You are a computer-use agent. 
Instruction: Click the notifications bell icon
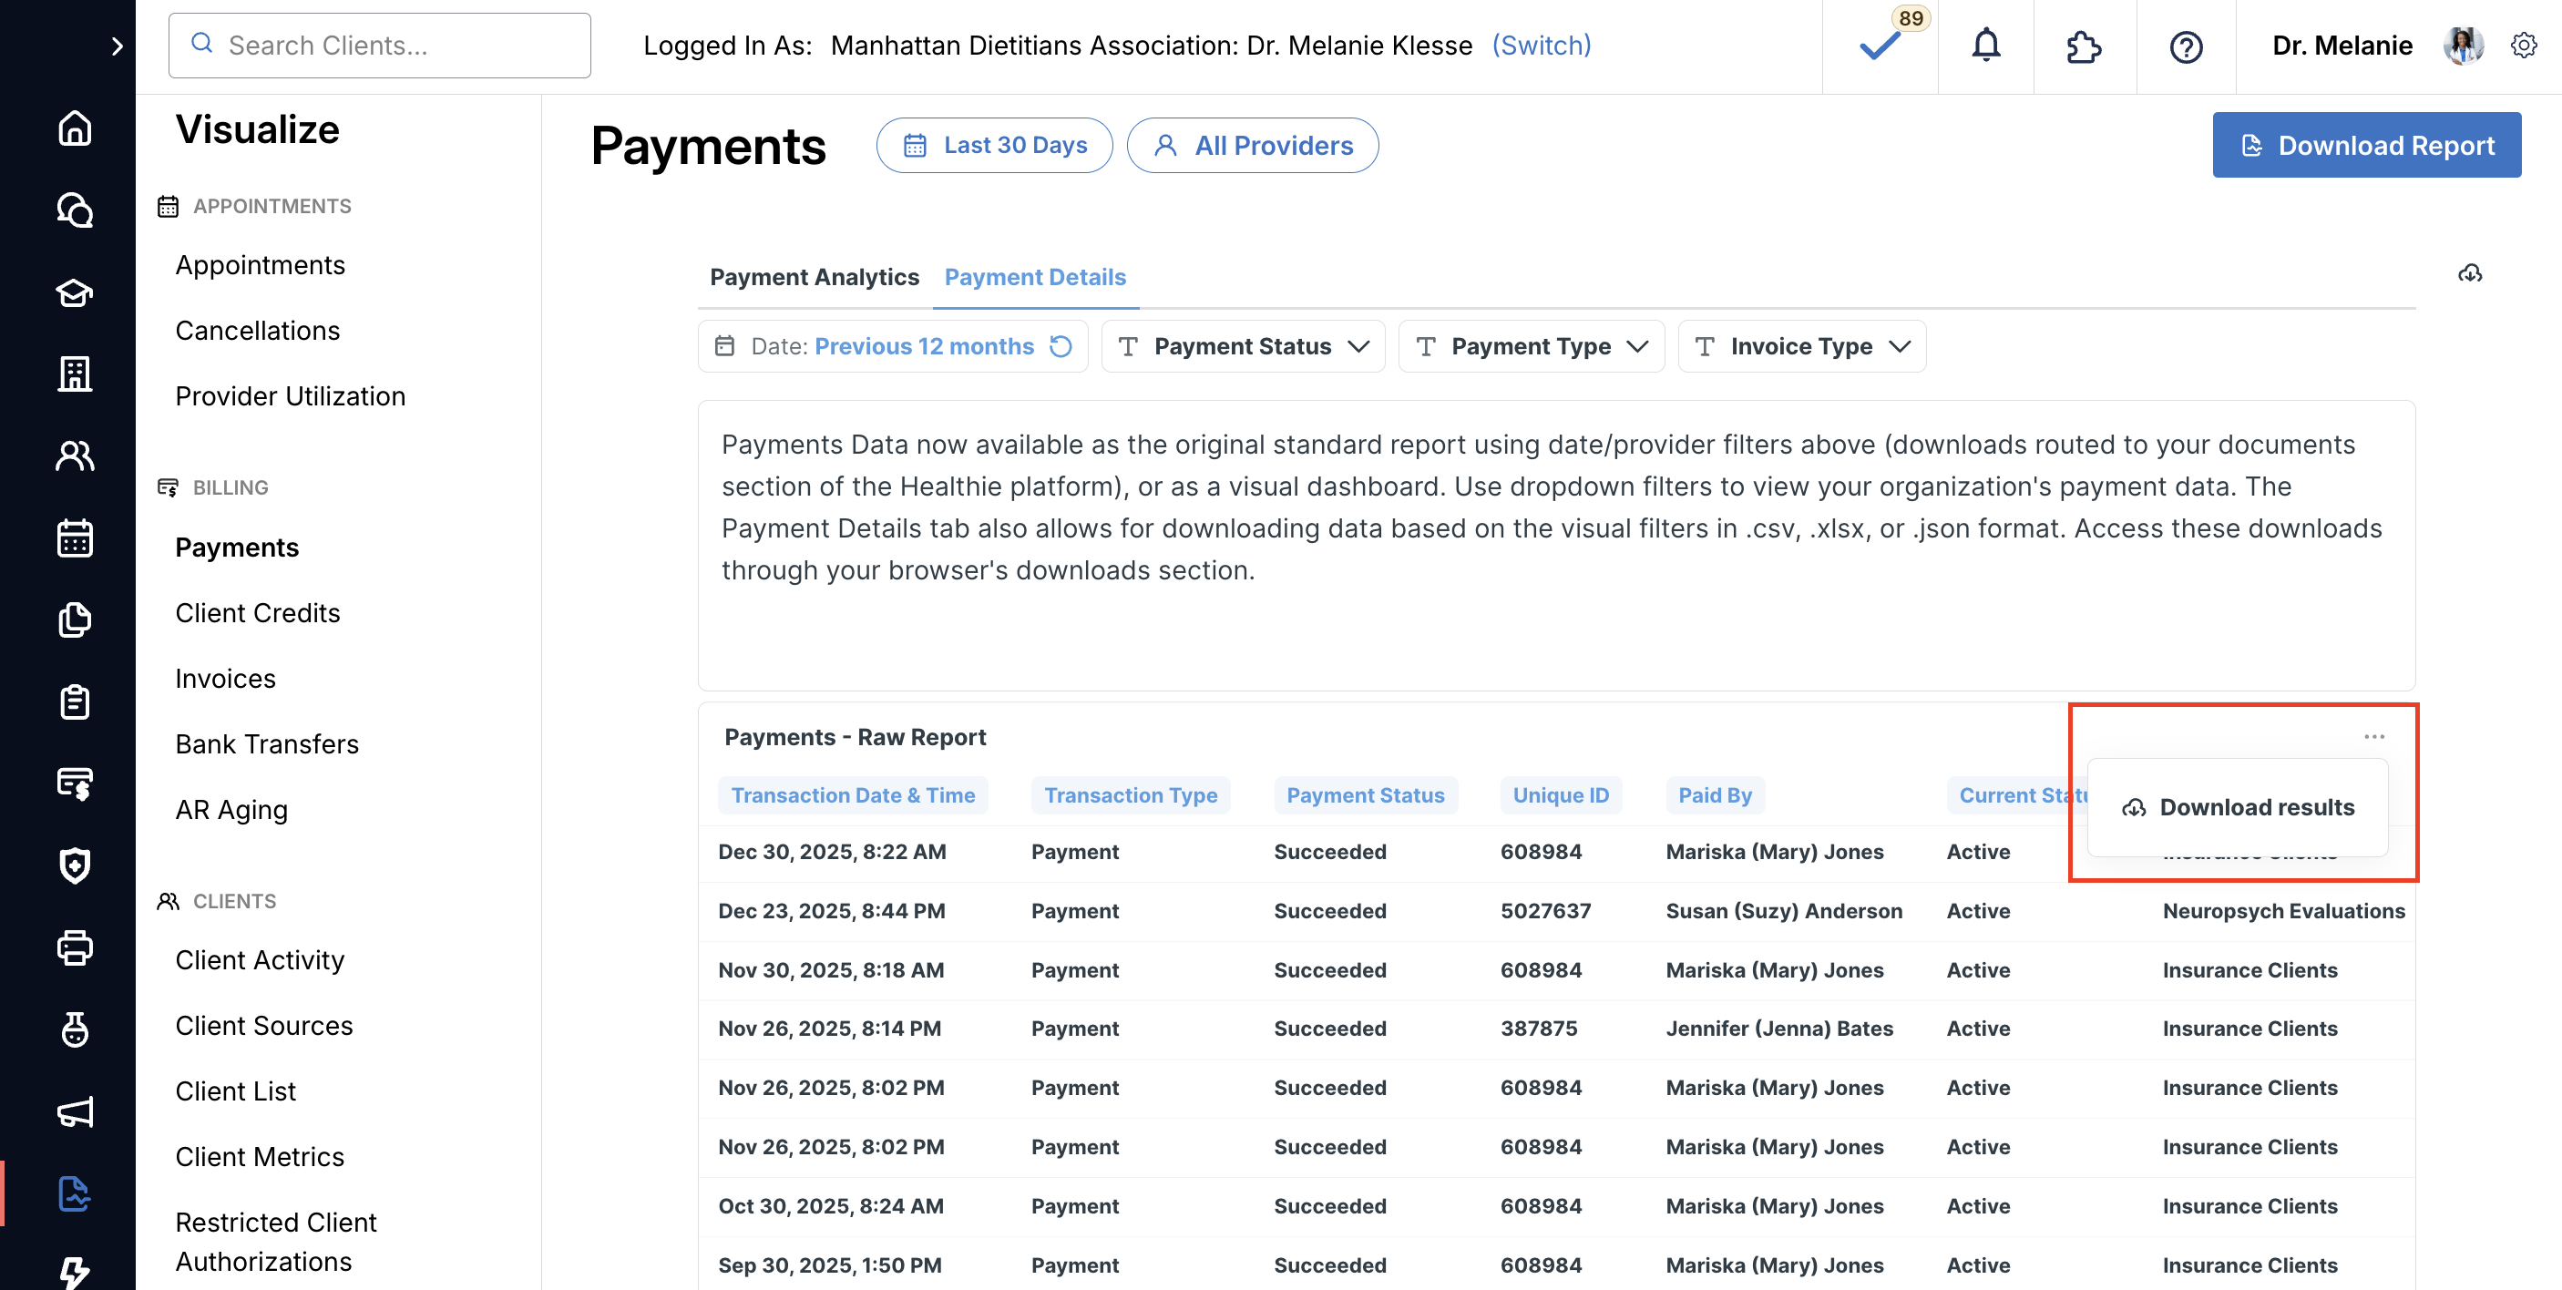click(x=1985, y=46)
